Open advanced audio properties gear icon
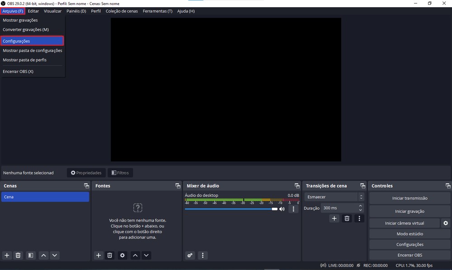452x270 pixels. click(x=190, y=255)
